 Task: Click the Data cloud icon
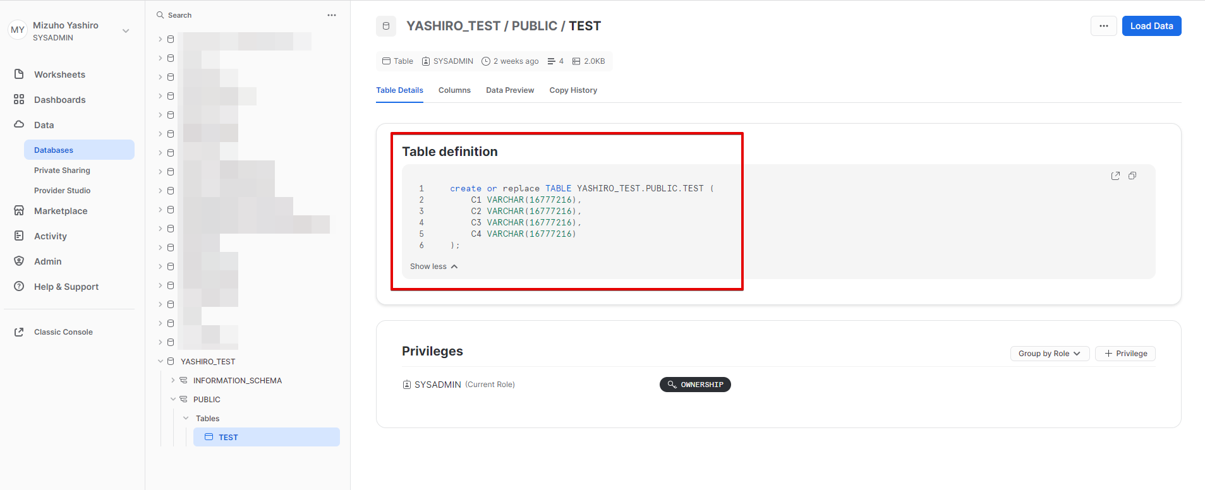coord(19,124)
